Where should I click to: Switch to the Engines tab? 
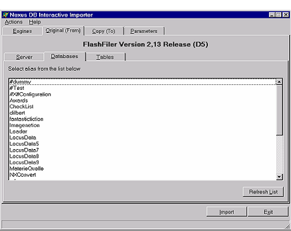[x=23, y=31]
